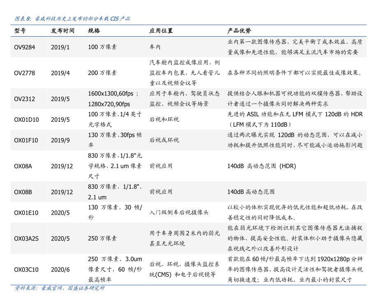Screen dimensions: 376x301
Task: Click the model cell OX01D10
Action: click(x=26, y=120)
